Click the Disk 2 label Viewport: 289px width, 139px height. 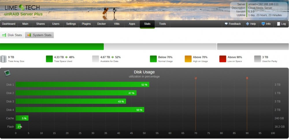[10, 93]
